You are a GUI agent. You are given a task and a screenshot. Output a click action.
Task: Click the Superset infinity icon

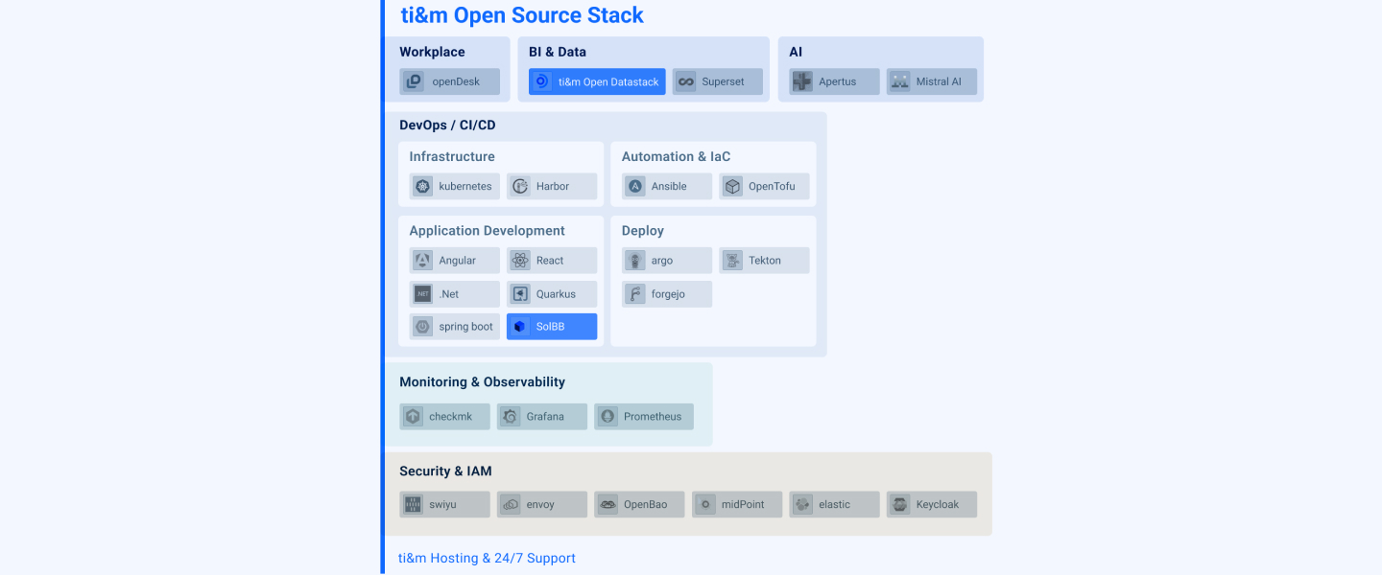[x=685, y=81]
